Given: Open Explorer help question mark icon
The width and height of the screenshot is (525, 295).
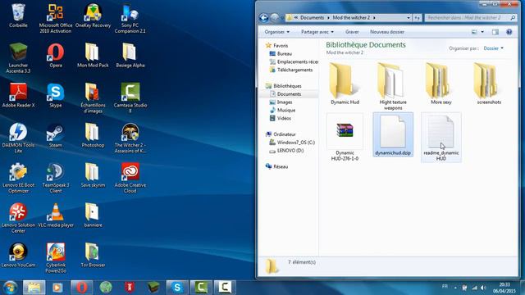Looking at the screenshot, I should pyautogui.click(x=509, y=32).
